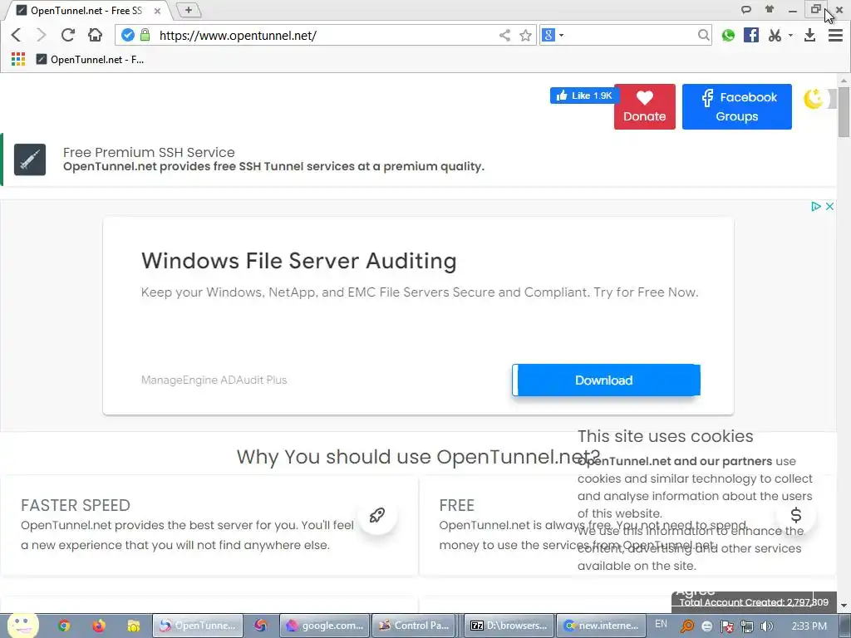Screen dimensions: 851x638
Task: Click the feedback speech bubble icon in title bar
Action: tap(746, 9)
